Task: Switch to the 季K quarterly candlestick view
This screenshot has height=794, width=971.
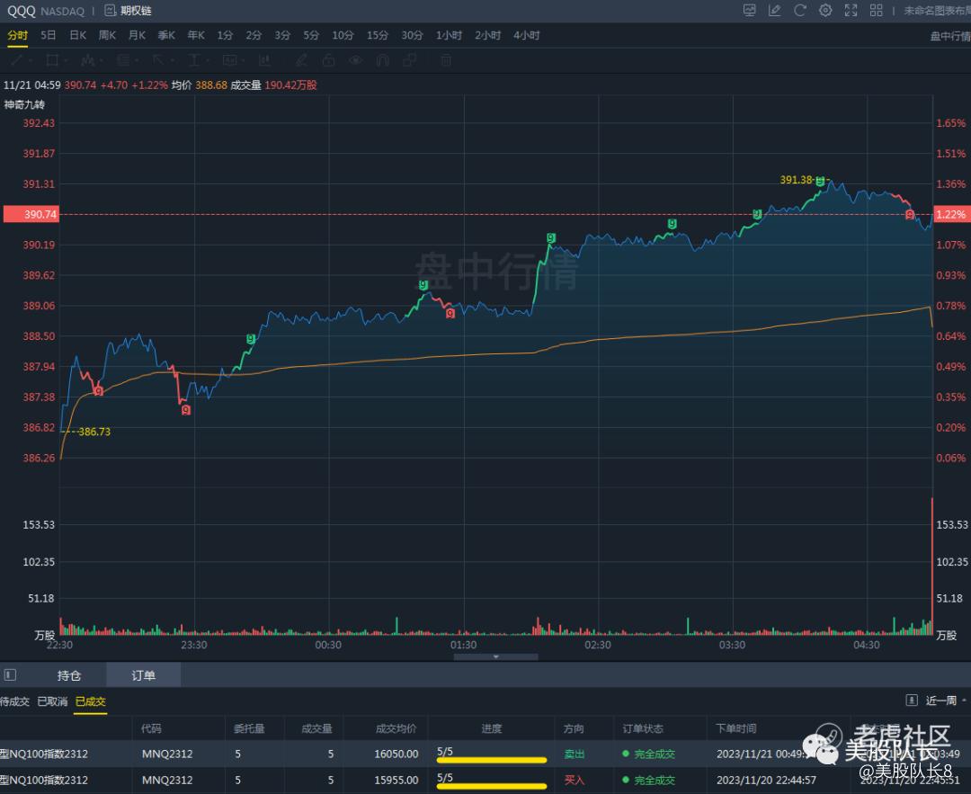Action: point(166,35)
